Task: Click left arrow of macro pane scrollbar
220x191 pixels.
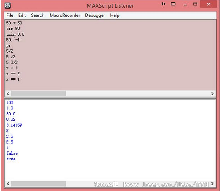Action: click(8, 93)
